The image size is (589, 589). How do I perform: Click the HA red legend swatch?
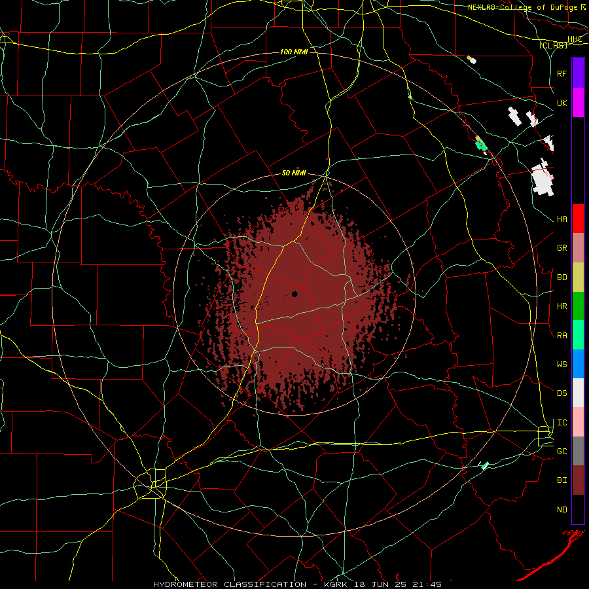coord(578,219)
